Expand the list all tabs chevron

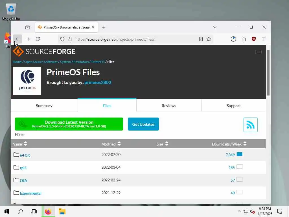pyautogui.click(x=214, y=27)
